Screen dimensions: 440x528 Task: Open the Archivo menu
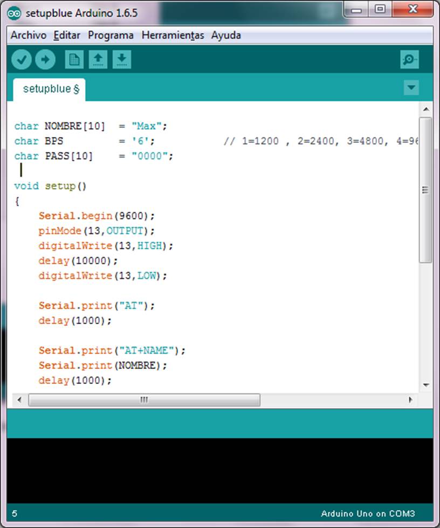pos(28,35)
